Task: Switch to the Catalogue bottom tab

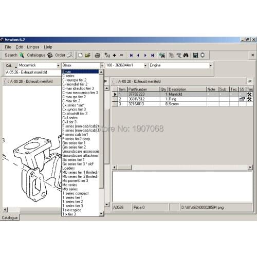Action: [10, 217]
